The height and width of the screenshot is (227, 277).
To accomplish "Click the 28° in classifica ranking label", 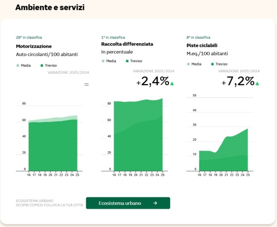I will point(29,38).
